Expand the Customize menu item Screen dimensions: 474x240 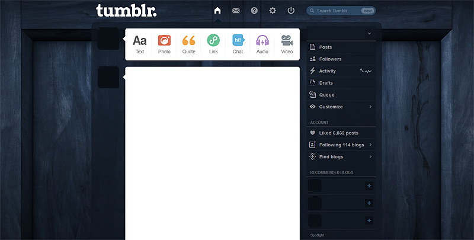click(x=341, y=107)
